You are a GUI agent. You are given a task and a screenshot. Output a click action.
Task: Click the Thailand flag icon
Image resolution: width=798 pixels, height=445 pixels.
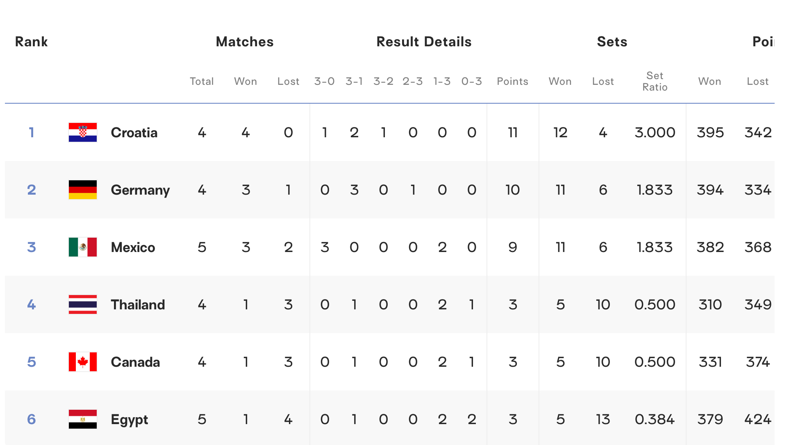pos(83,304)
